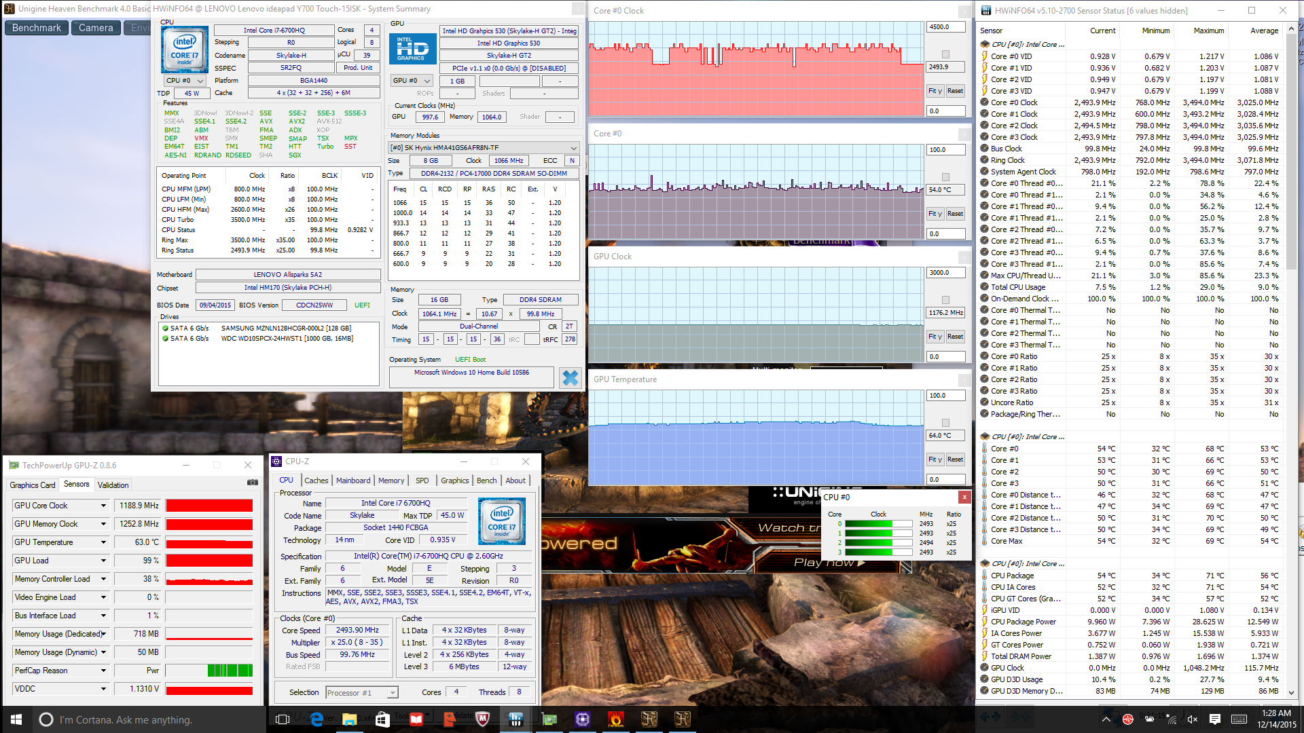The height and width of the screenshot is (733, 1304).
Task: Toggle the checkbox in GPU Temperature graph
Action: (945, 423)
